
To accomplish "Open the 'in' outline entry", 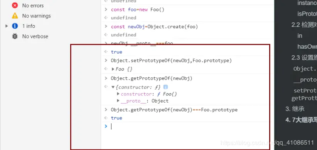I will pyautogui.click(x=300, y=36).
